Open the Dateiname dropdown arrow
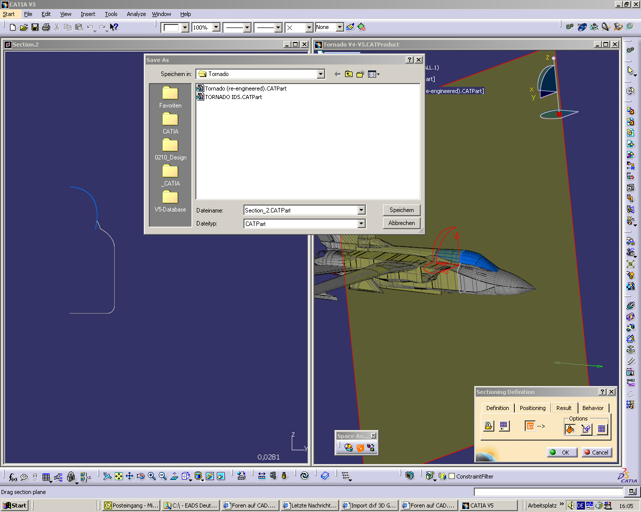The image size is (641, 512). click(x=362, y=210)
